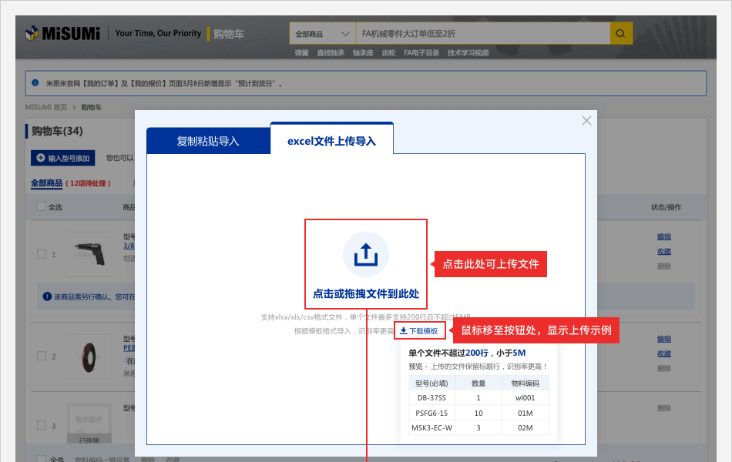Check the checkbox for cart item 2
The height and width of the screenshot is (462, 732).
coord(42,356)
